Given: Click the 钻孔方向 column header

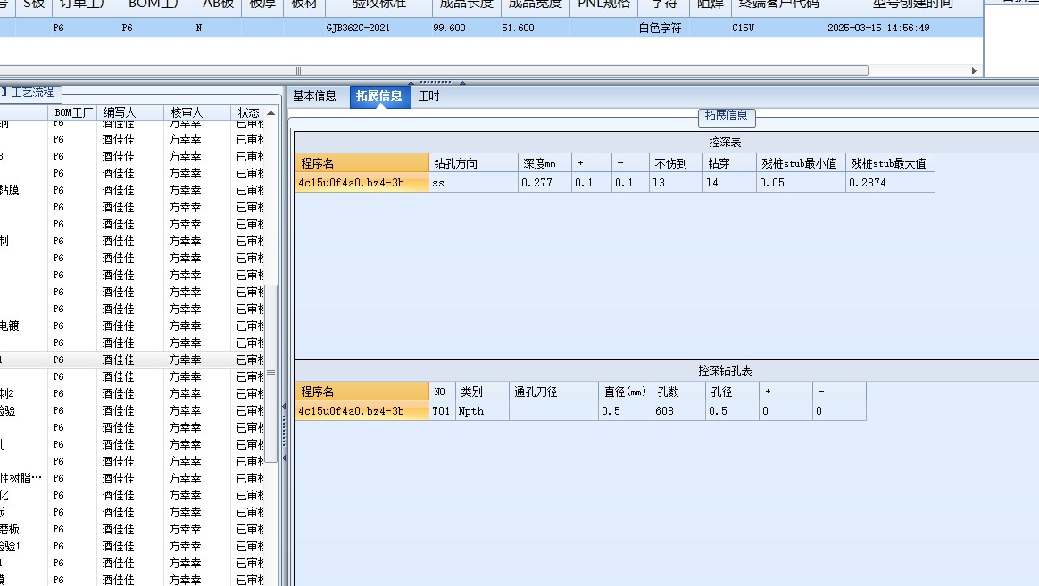Looking at the screenshot, I should coord(473,163).
